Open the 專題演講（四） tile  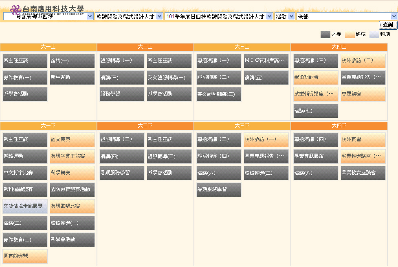click(x=316, y=139)
